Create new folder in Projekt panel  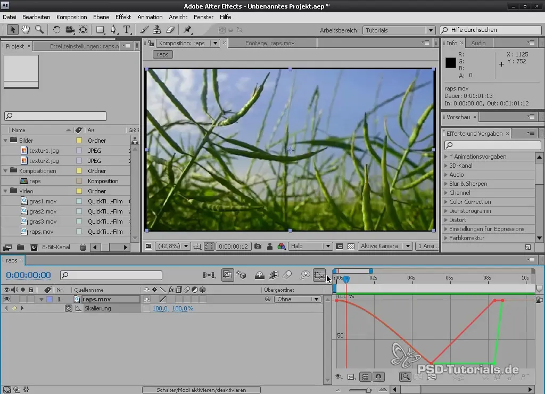(x=21, y=247)
